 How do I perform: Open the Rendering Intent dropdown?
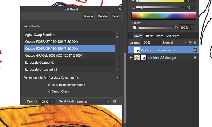tap(83, 78)
